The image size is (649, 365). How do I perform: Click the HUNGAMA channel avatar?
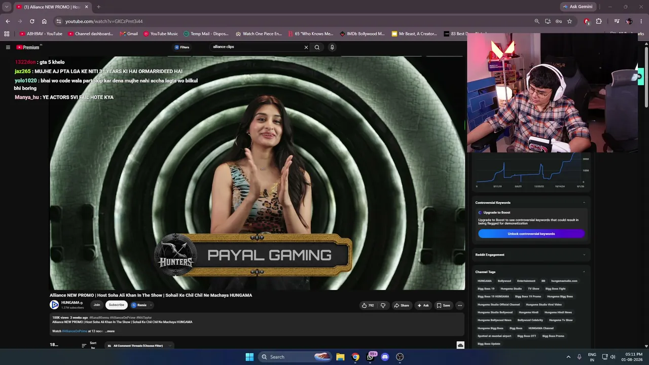[54, 305]
